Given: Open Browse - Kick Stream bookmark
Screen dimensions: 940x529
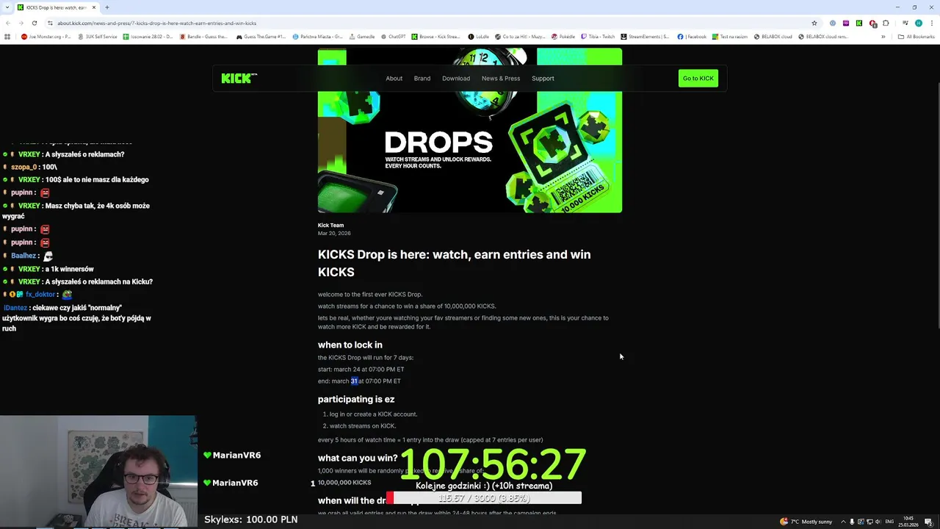Looking at the screenshot, I should (435, 37).
